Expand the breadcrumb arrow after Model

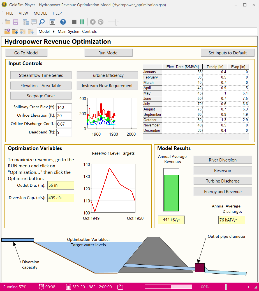(x=54, y=32)
